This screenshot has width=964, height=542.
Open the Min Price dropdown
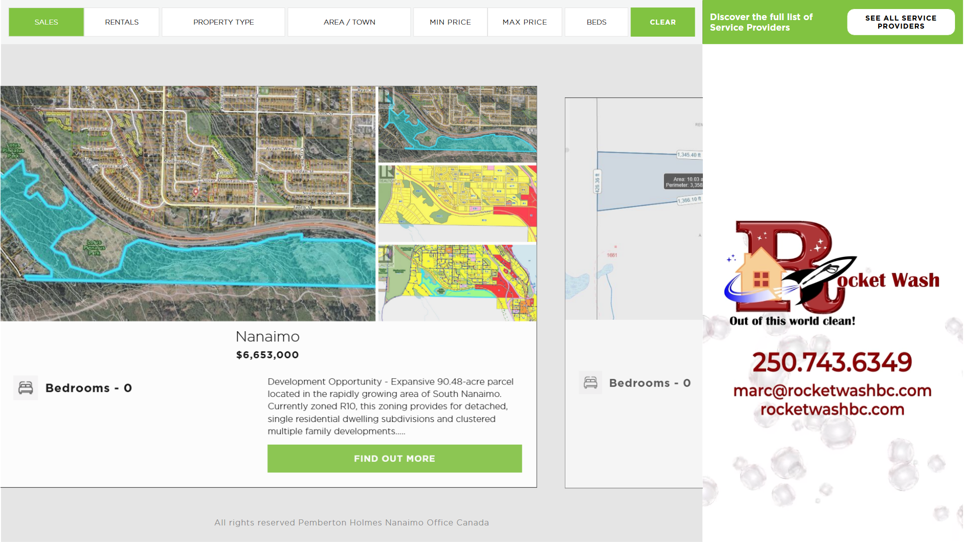450,22
